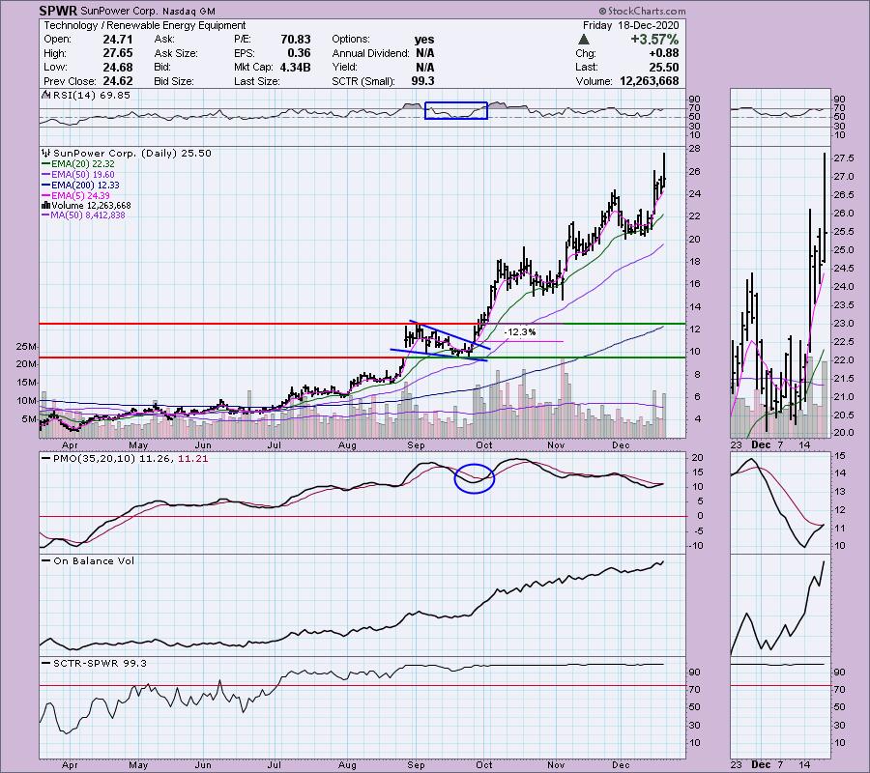Screen dimensions: 870x773
Task: Click the RSI(14) 69.85 indicator label
Action: point(80,98)
